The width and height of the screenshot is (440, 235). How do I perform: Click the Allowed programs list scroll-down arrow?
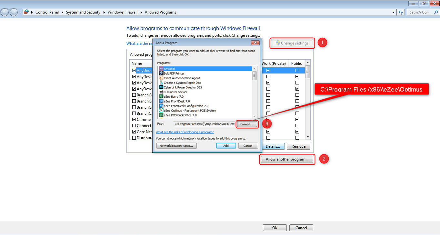click(x=308, y=137)
